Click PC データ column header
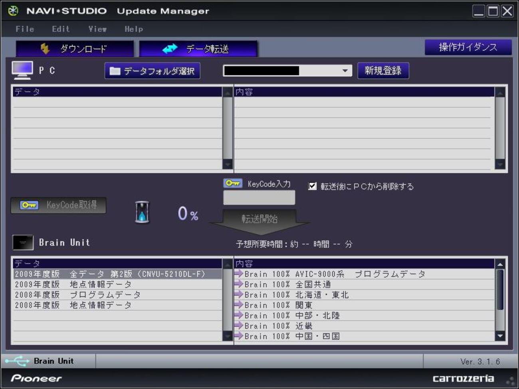The height and width of the screenshot is (389, 519). (x=118, y=92)
